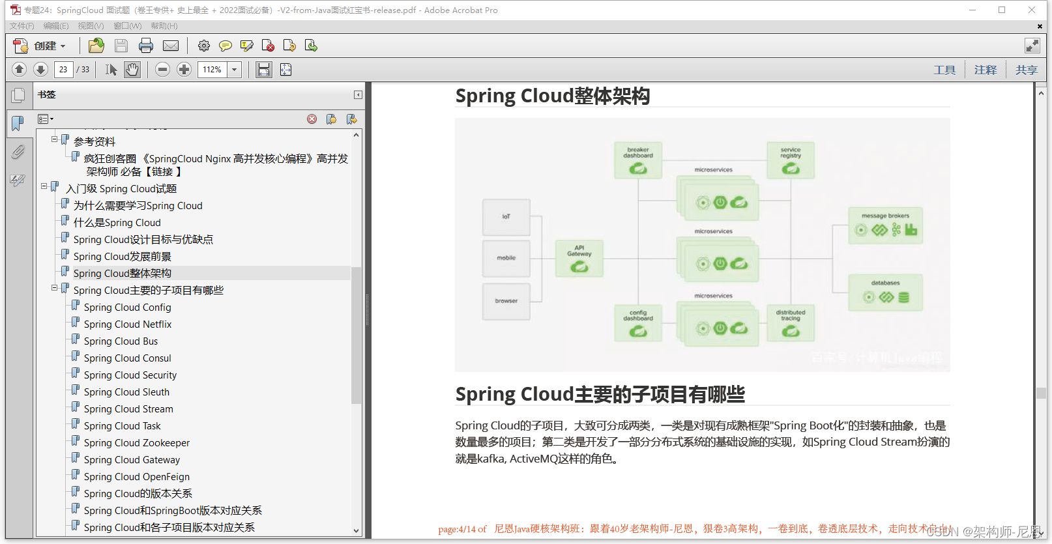Screen dimensions: 1052x544
Task: Toggle read mode expand icon
Action: click(1032, 46)
